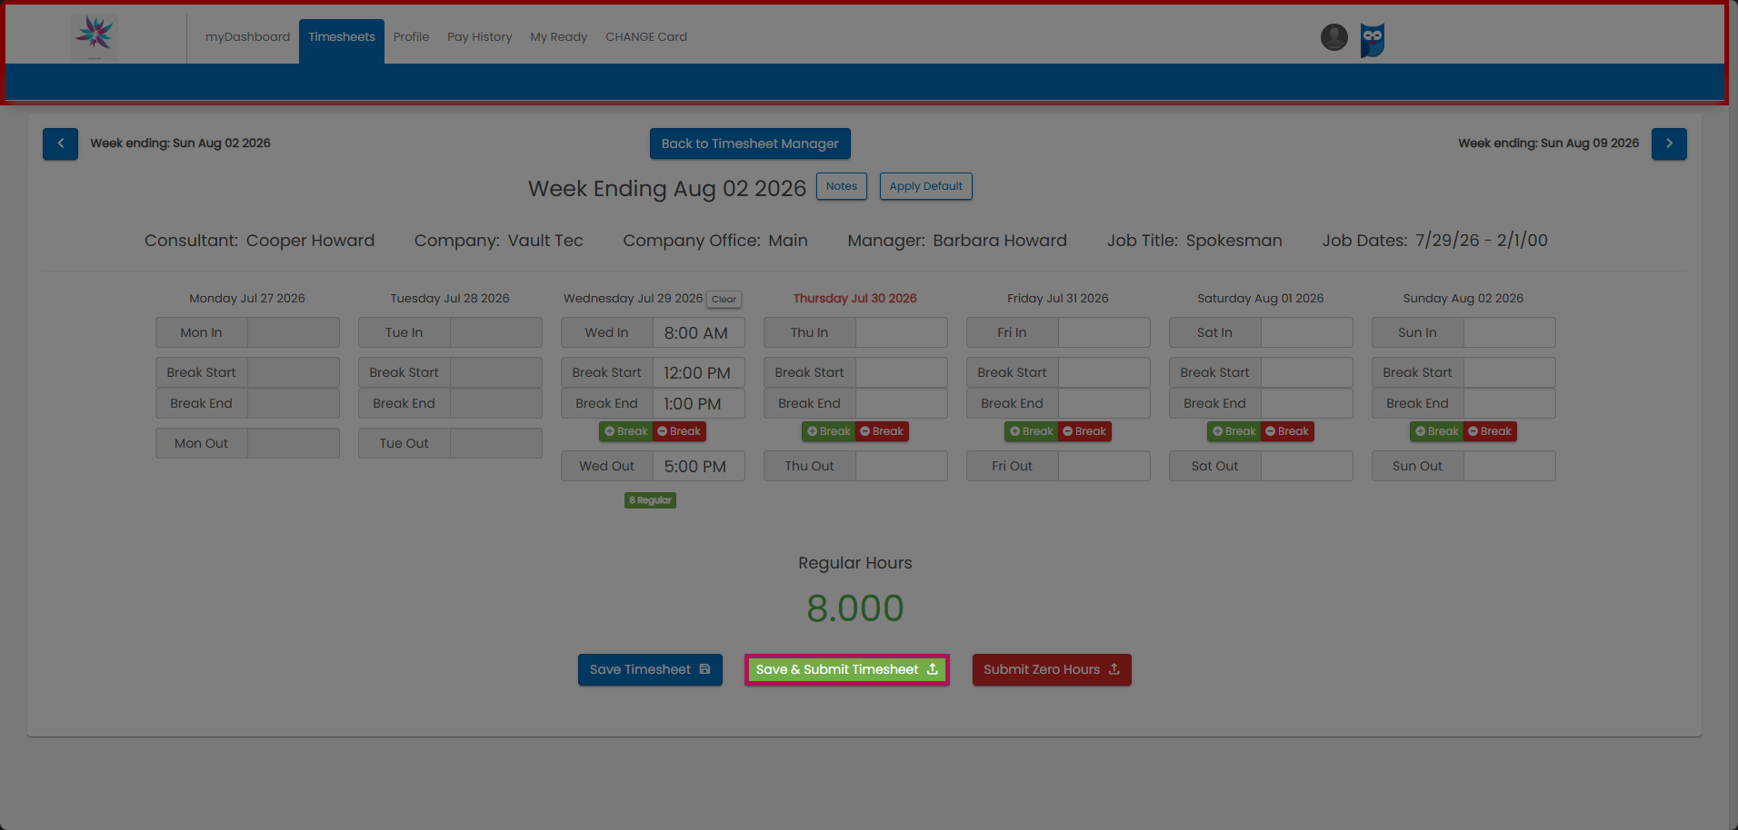Add break for Wednesday
Screen dimensions: 1738x830
pyautogui.click(x=626, y=431)
